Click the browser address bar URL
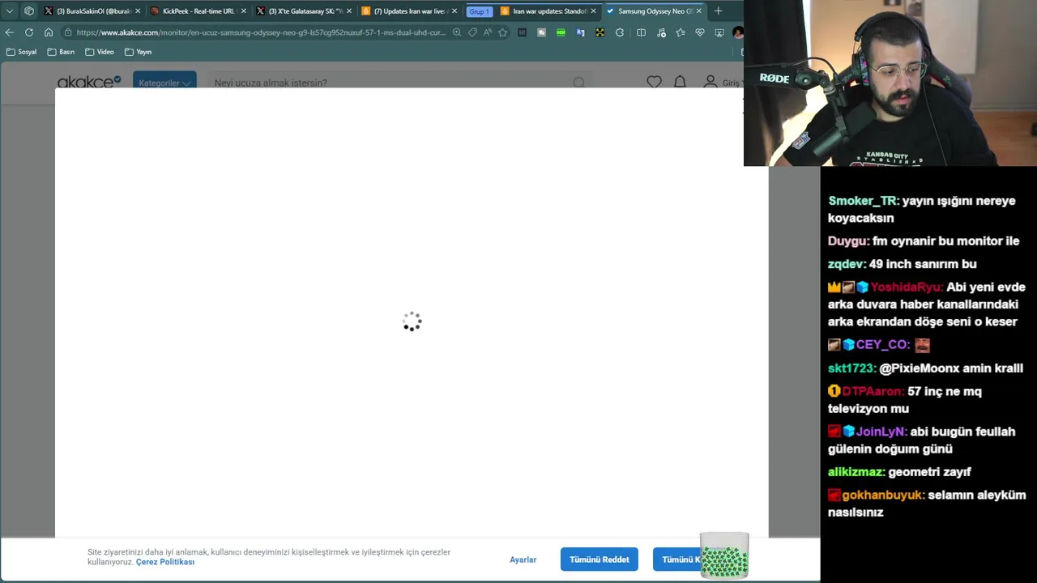 (261, 32)
